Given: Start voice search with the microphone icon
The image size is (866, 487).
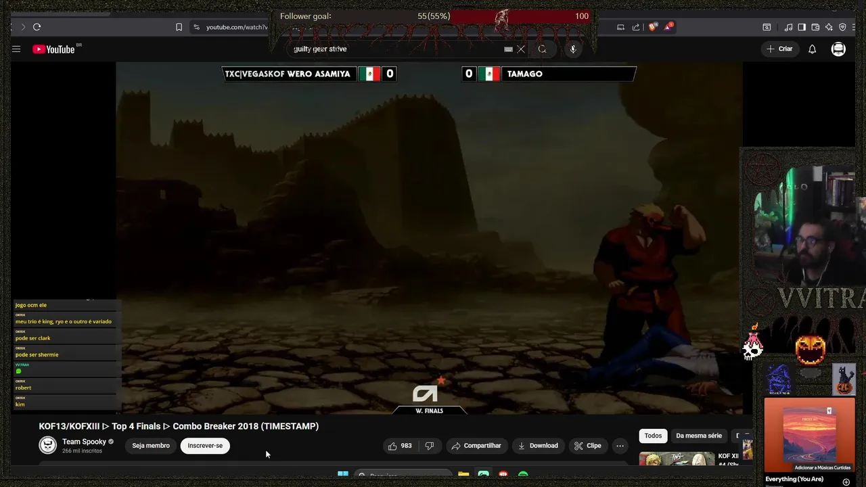Looking at the screenshot, I should click(x=573, y=49).
